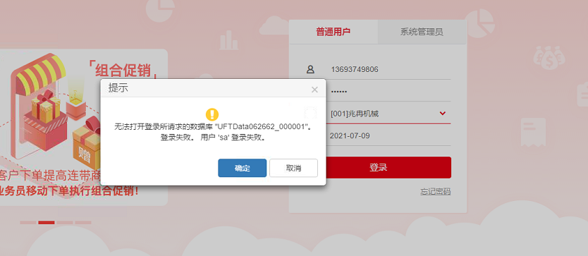Close the 提示 dialog with the X
This screenshot has width=588, height=256.
314,90
